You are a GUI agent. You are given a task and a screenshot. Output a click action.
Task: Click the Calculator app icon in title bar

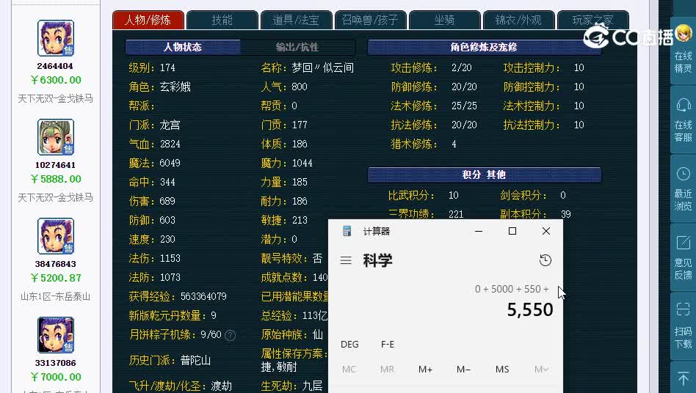(347, 231)
